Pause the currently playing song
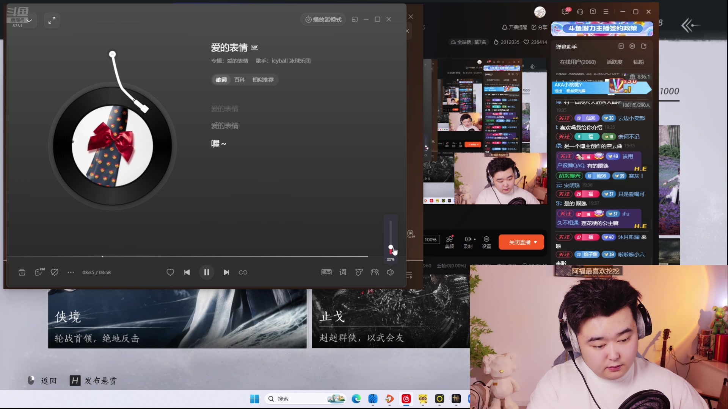The image size is (728, 409). (x=207, y=272)
